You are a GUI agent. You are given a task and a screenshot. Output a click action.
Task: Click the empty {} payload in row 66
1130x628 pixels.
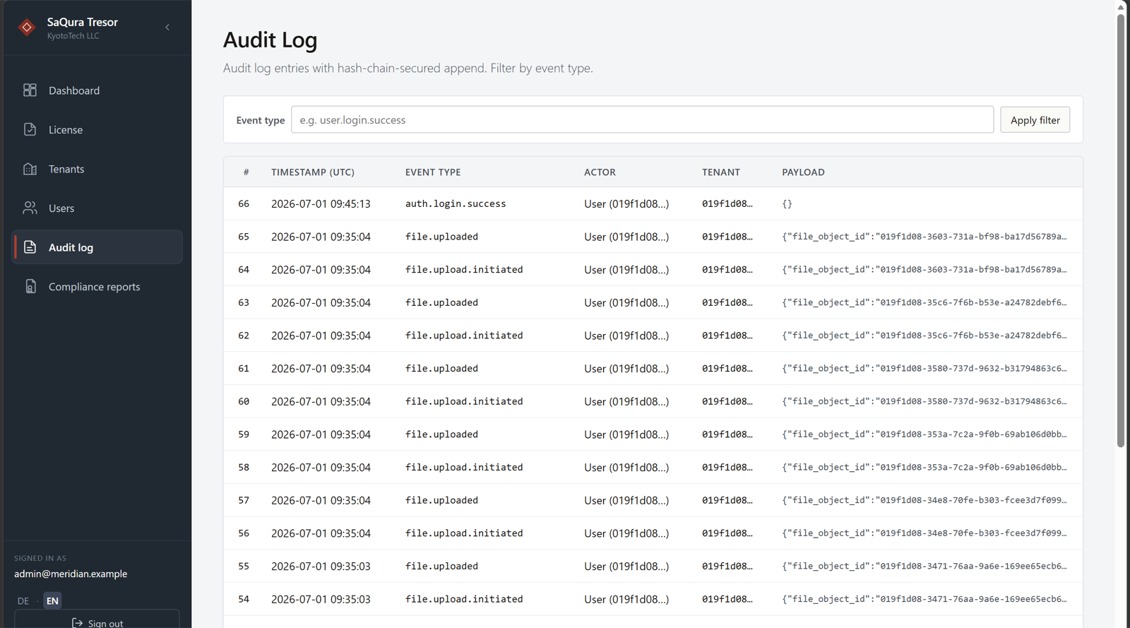pyautogui.click(x=787, y=203)
